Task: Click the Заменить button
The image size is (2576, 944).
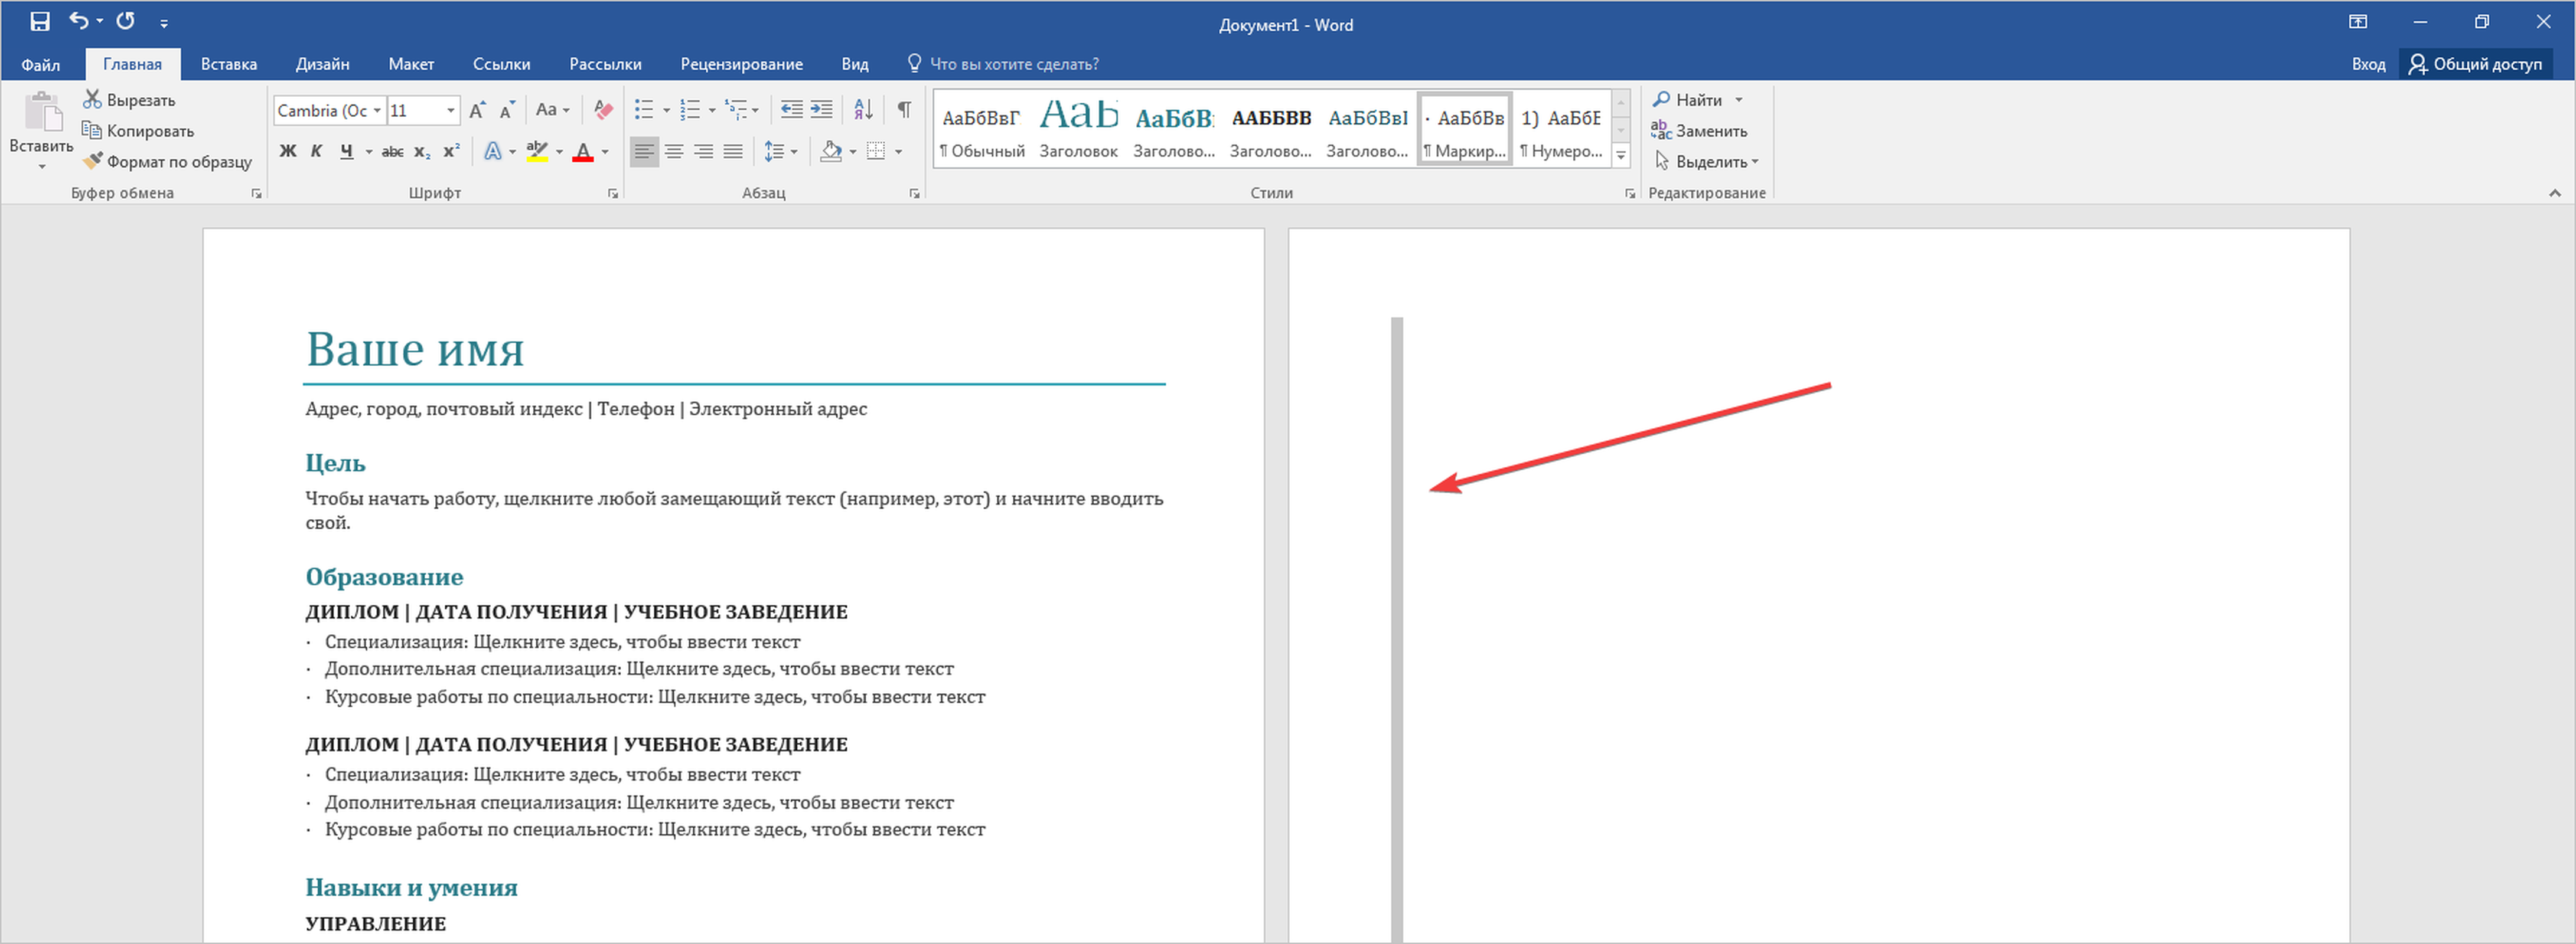Action: [1699, 131]
